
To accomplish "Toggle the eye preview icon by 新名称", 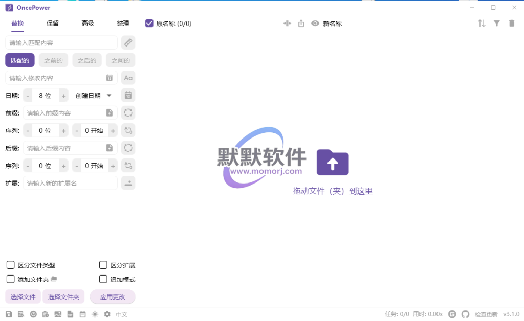I will [x=315, y=23].
